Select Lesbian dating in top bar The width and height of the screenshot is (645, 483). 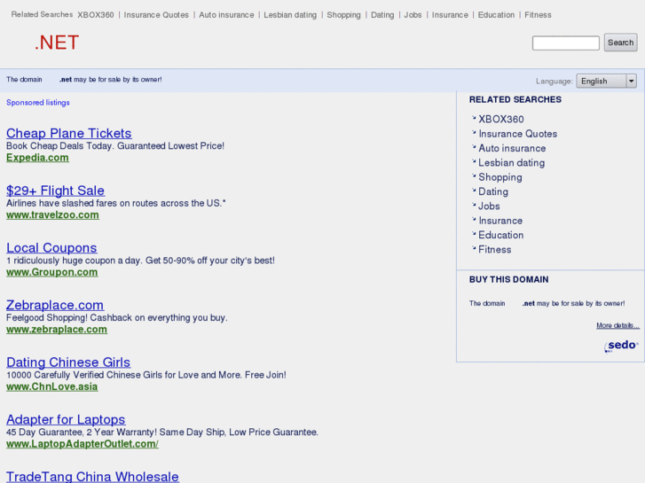[290, 15]
